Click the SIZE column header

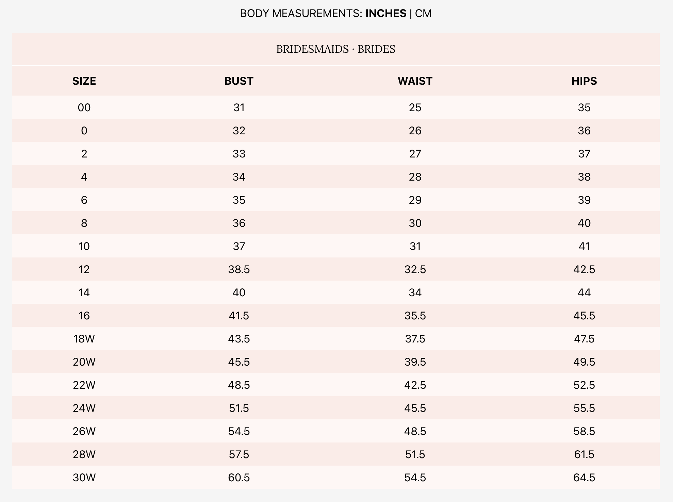tap(84, 81)
